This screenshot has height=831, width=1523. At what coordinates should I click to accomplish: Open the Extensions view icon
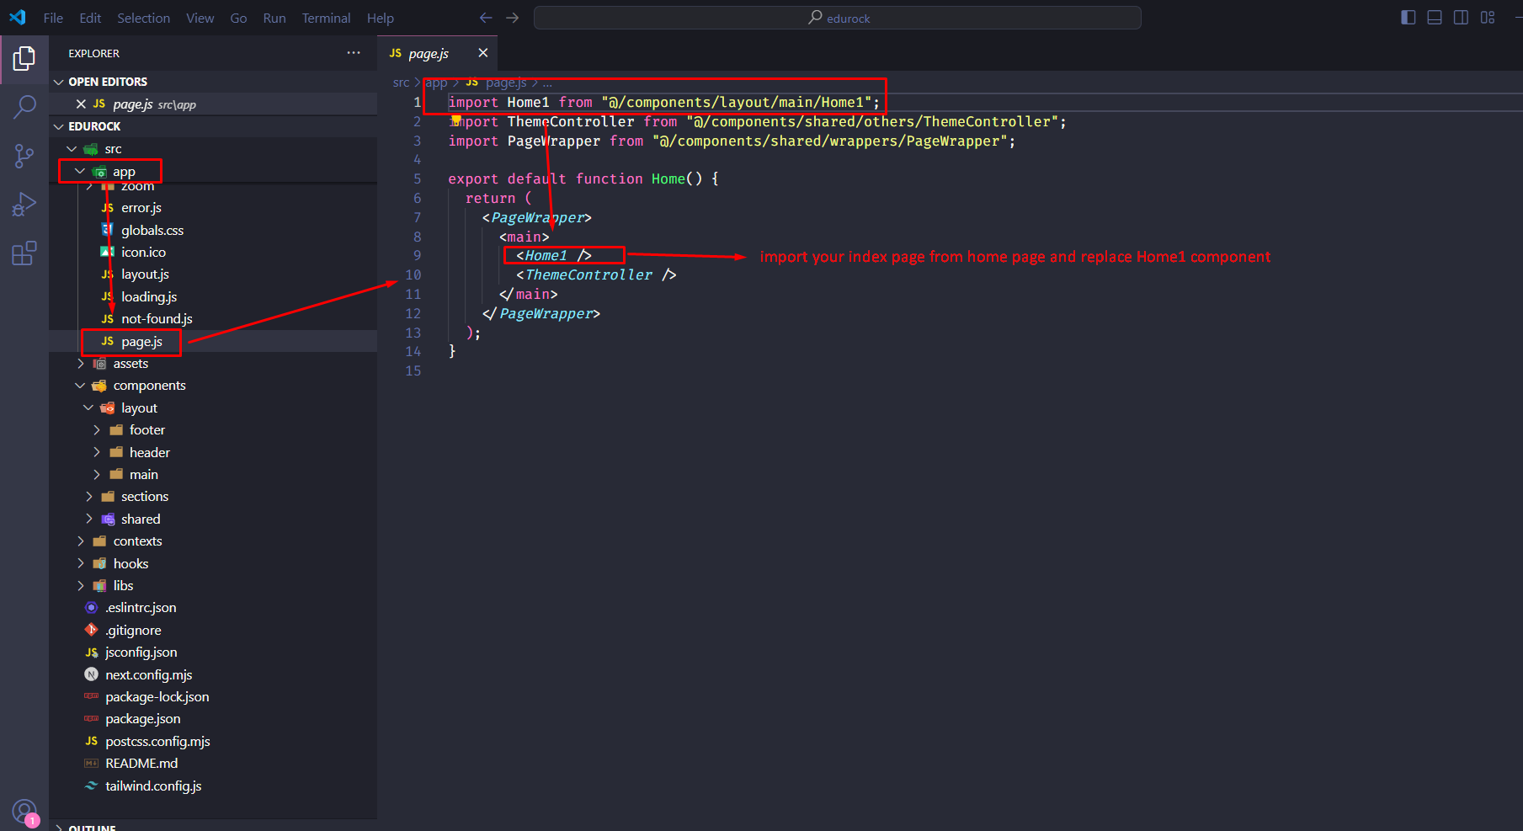click(24, 253)
